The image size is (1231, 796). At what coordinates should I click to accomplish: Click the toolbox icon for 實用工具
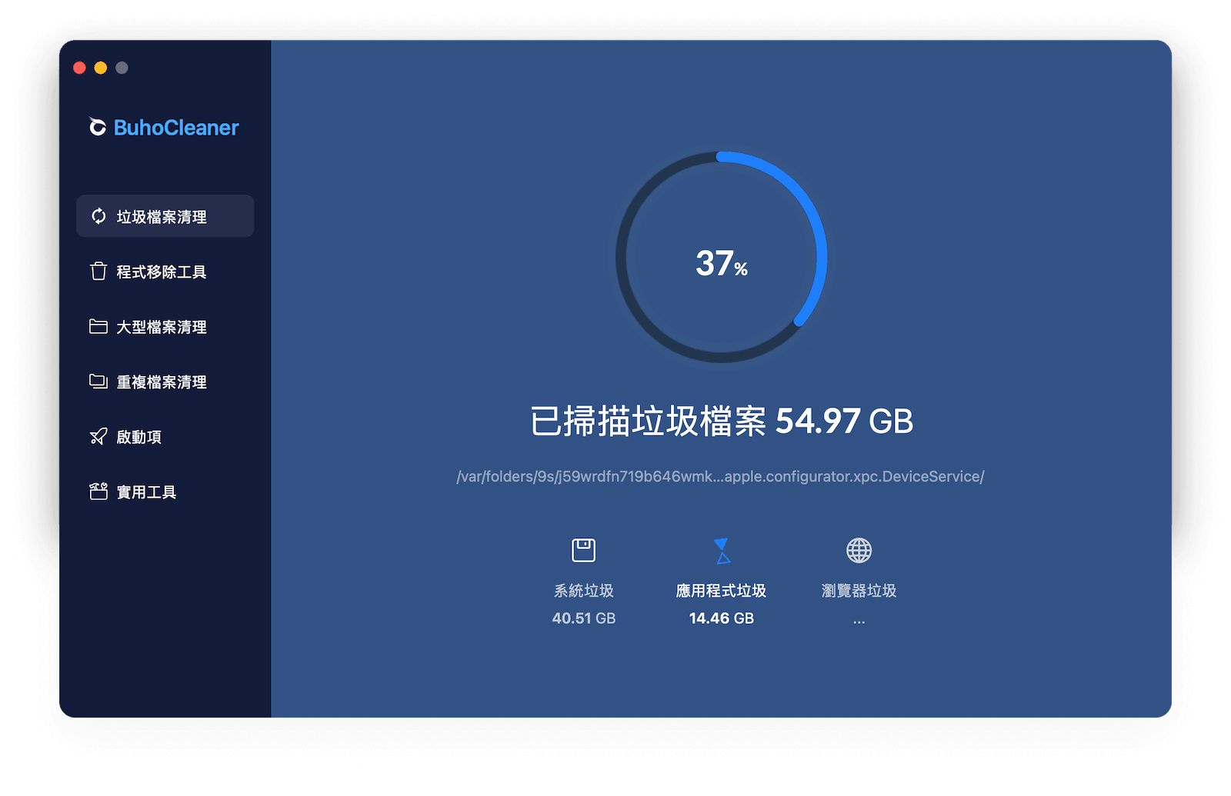pos(98,491)
